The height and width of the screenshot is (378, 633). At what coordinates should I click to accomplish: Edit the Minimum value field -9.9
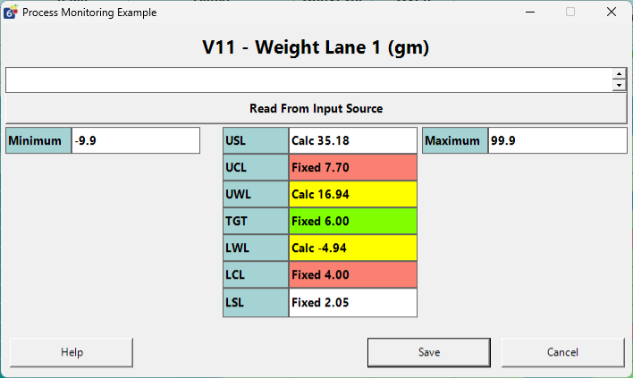point(136,140)
